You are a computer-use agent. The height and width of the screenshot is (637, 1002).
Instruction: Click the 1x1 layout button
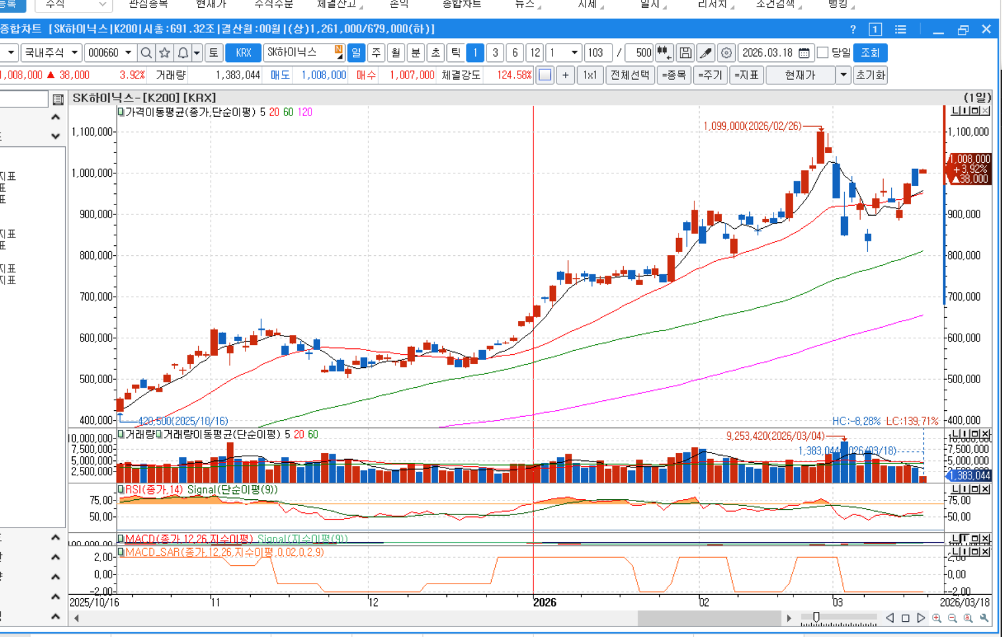589,75
